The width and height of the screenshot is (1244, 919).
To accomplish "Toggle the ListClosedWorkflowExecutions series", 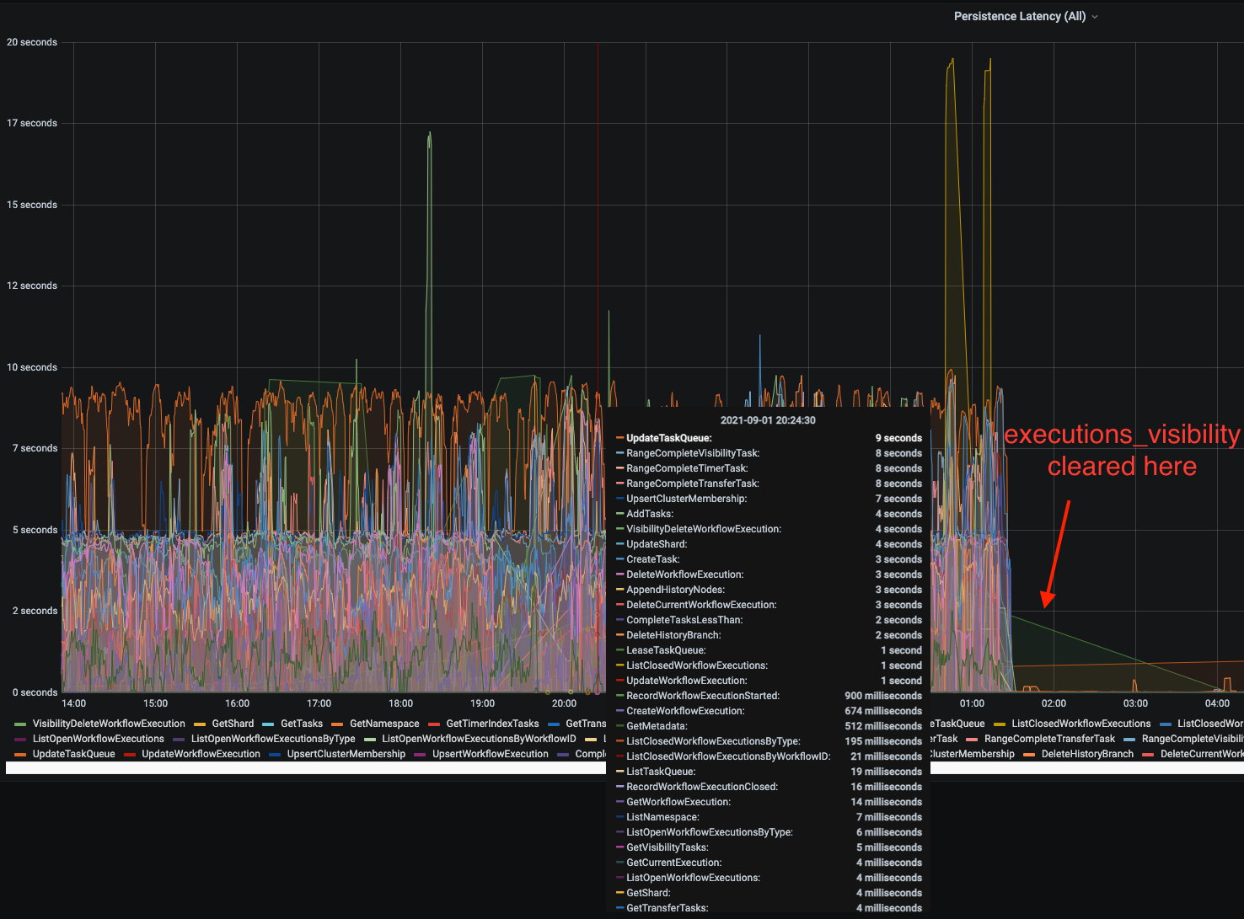I will pyautogui.click(x=1080, y=723).
